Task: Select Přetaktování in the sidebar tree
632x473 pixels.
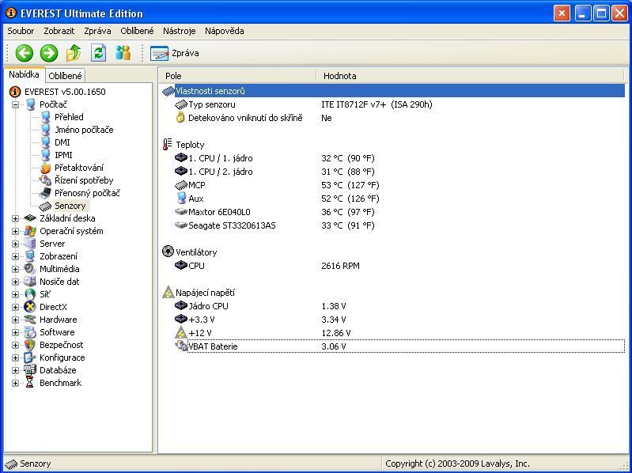Action: pos(78,168)
